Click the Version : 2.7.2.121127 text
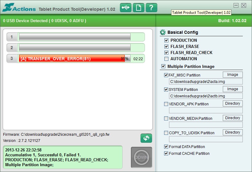The width and height of the screenshot is (252, 172). (x=22, y=141)
